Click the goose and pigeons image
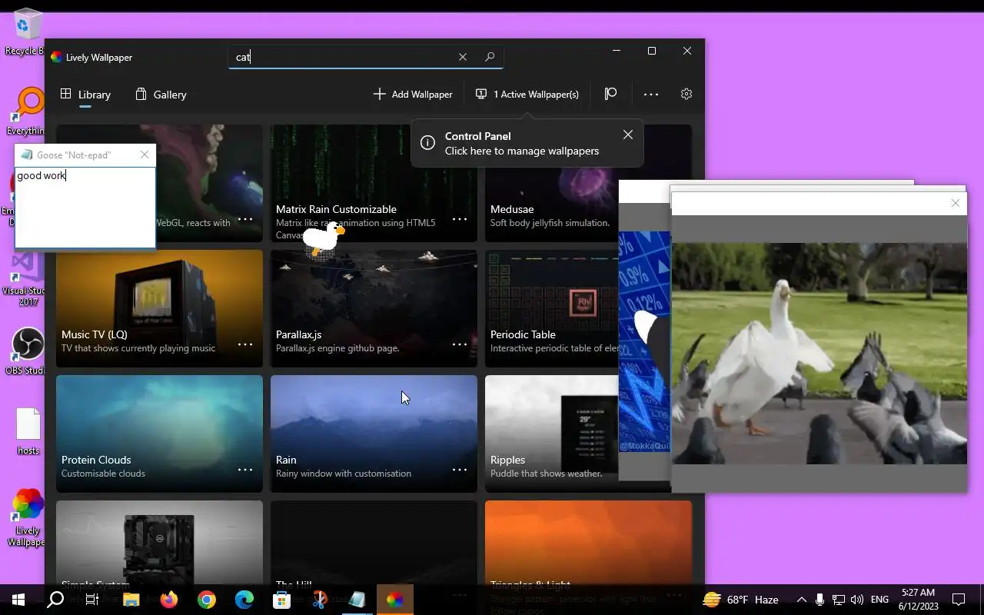This screenshot has width=984, height=615. 819,354
